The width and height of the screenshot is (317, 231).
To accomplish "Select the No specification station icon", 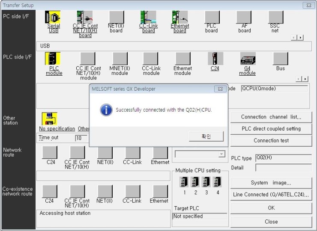I will point(50,119).
